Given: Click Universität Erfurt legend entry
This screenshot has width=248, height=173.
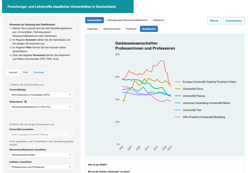Looking at the screenshot, I should (189, 89).
